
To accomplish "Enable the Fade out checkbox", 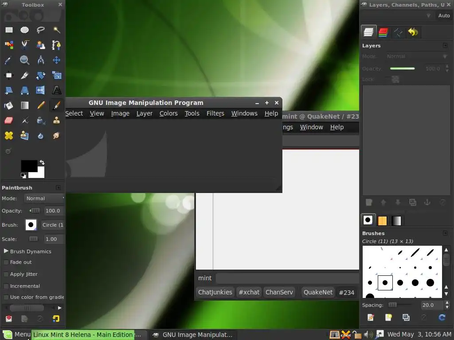I will 5,262.
